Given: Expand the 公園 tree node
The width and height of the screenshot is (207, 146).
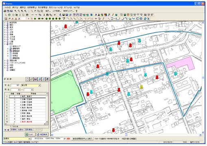Looking at the screenshot, I should [x=5, y=42].
